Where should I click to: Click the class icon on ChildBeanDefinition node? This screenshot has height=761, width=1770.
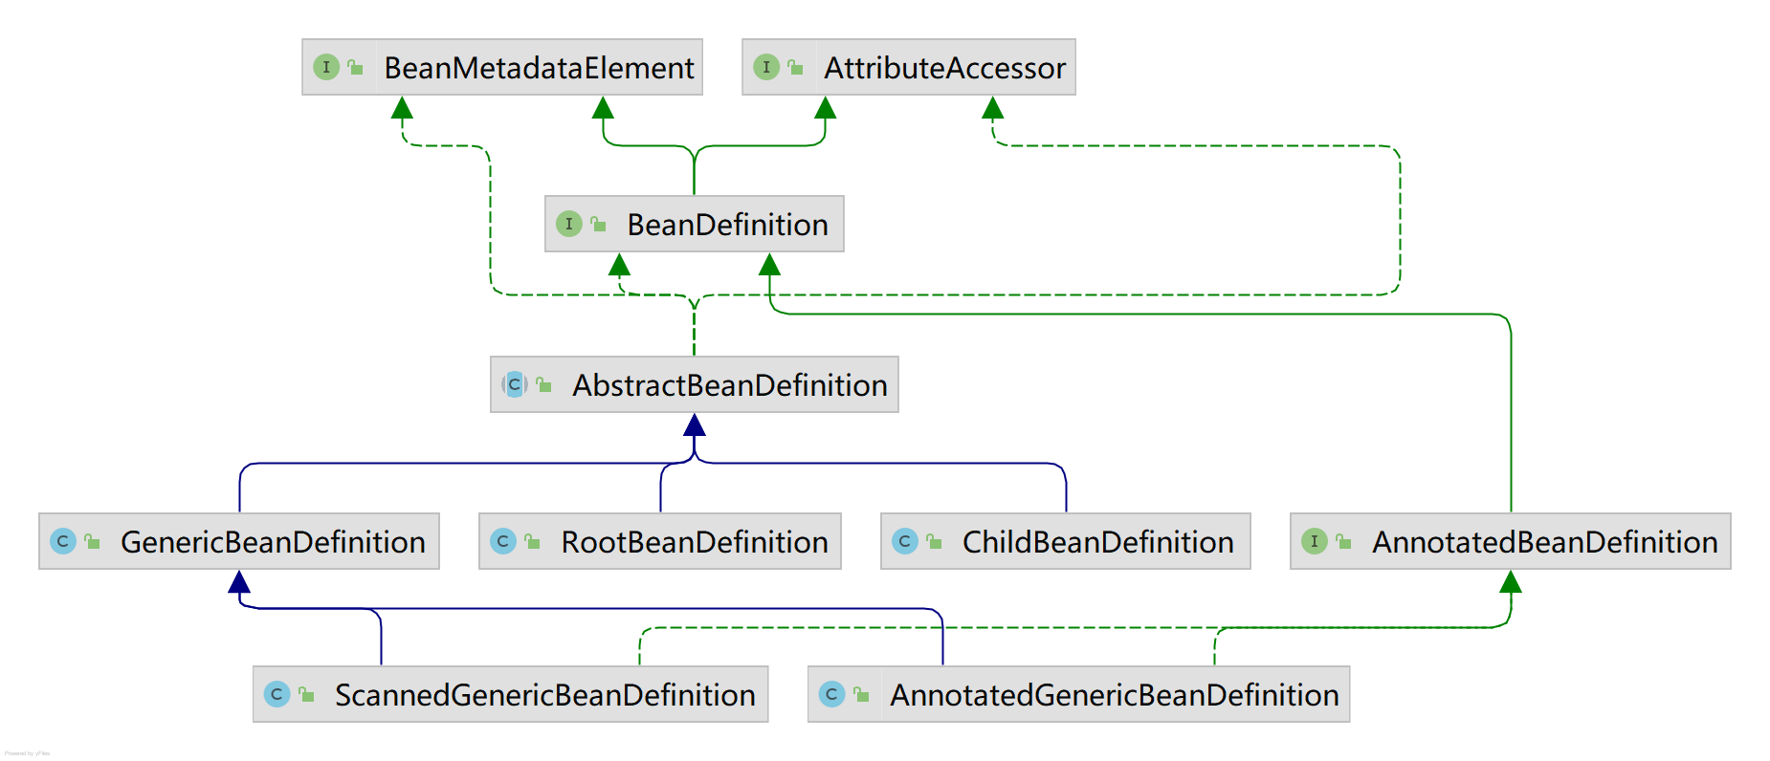(905, 541)
